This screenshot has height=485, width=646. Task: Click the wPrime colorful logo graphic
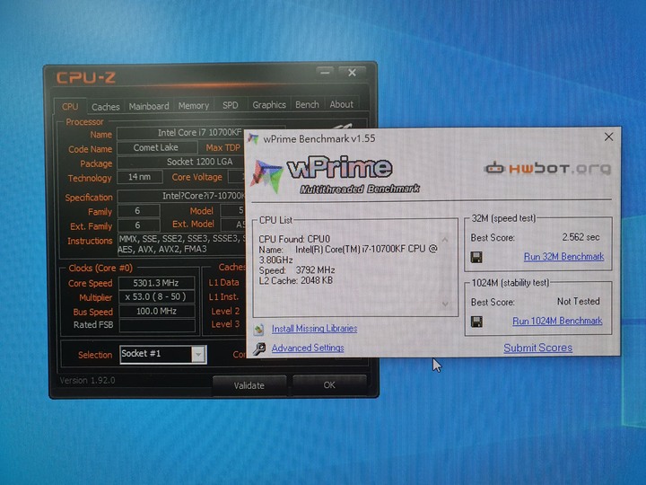(x=267, y=176)
